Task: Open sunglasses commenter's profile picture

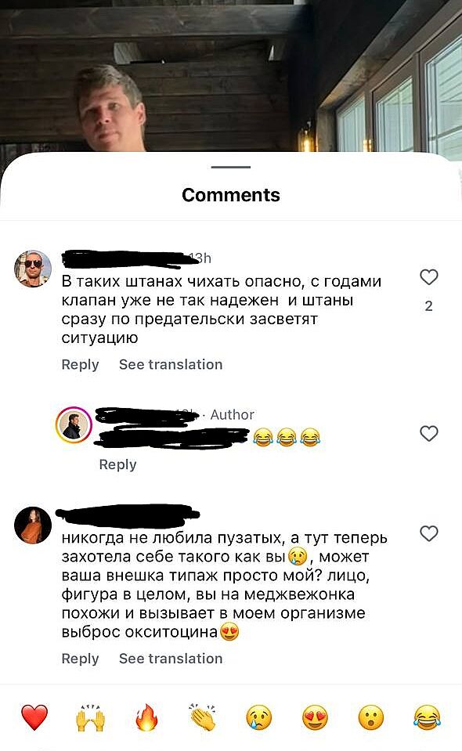Action: click(33, 269)
